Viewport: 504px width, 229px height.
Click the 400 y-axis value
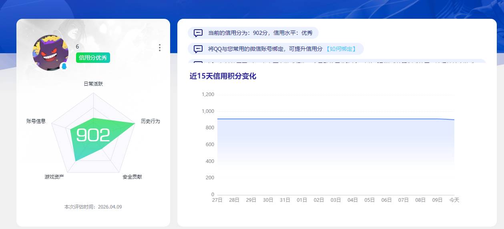[210, 161]
